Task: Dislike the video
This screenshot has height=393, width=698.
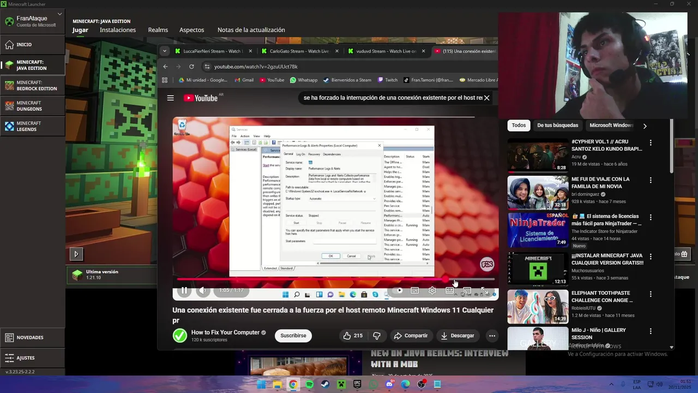Action: point(376,336)
